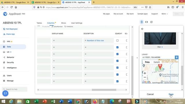Image resolution: width=185 pixels, height=104 pixels.
Task: Click Save in the app preview form
Action: 171,94
